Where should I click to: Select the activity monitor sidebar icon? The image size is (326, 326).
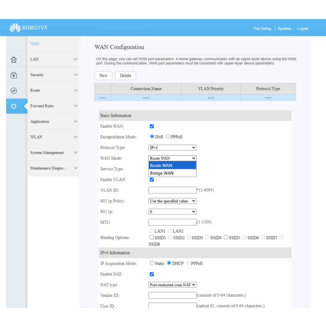pos(14,91)
